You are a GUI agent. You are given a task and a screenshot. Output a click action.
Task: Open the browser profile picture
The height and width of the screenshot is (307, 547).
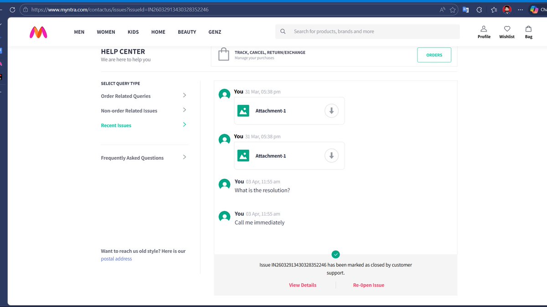point(507,9)
